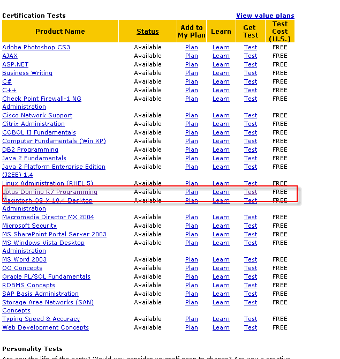Click Learn link for C#
The height and width of the screenshot is (359, 340).
pyautogui.click(x=221, y=81)
